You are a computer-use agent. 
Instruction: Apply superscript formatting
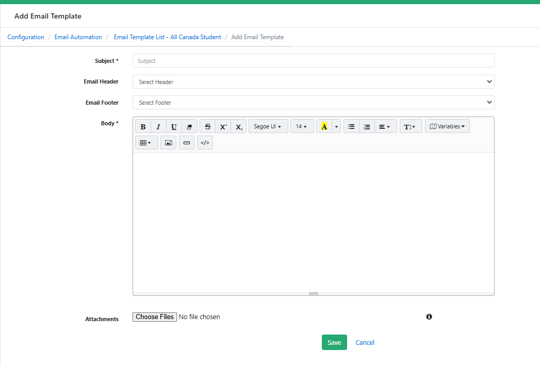[223, 126]
